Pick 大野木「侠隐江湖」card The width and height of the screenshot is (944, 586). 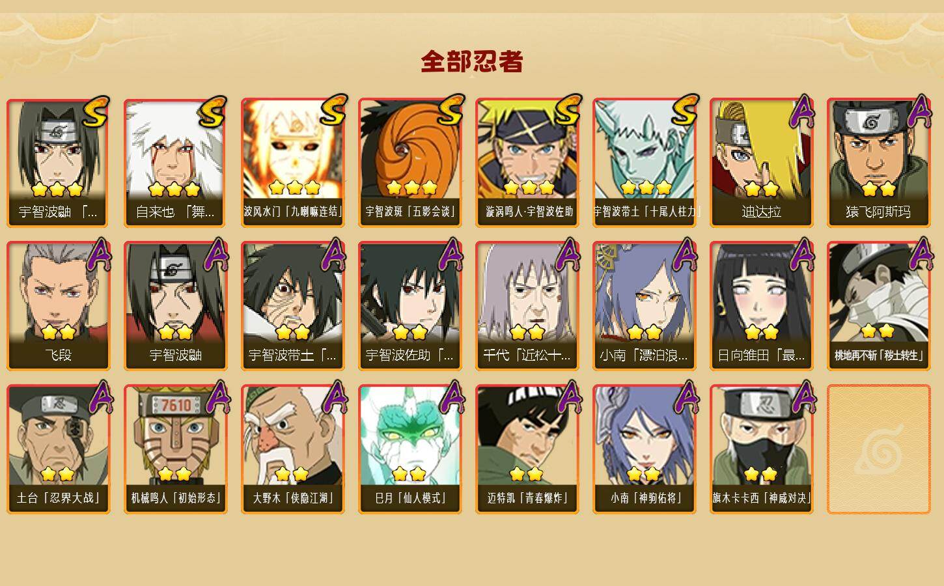(292, 449)
